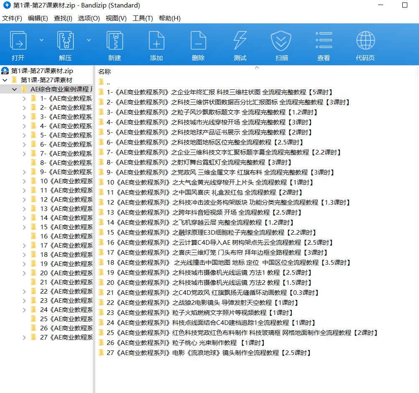The height and width of the screenshot is (393, 419).
Task: Expand tree folder 27《AE商业教程系
Action: [24, 337]
